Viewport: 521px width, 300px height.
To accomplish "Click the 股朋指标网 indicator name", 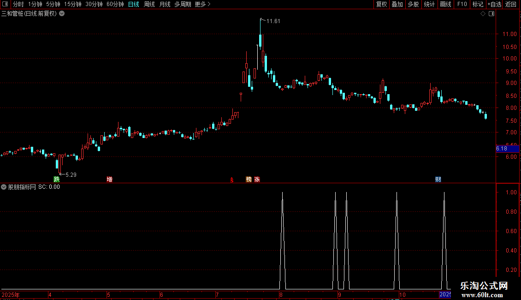I will click(22, 187).
